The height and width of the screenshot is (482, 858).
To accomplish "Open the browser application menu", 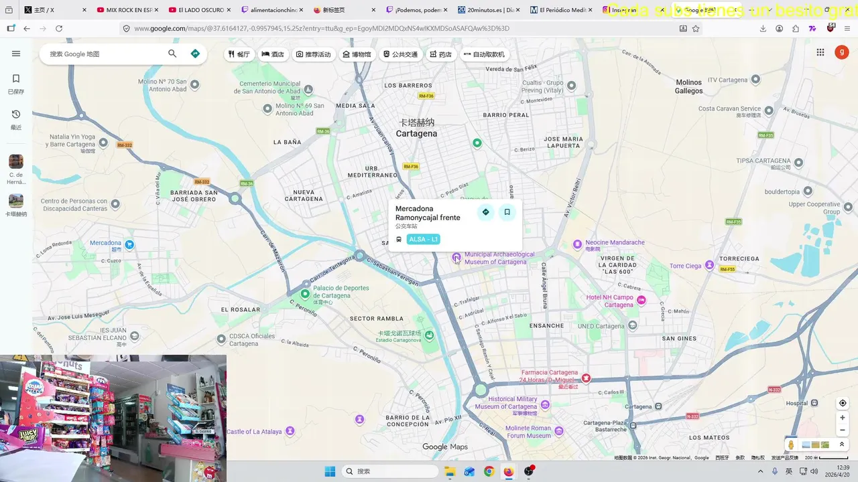I will 847,28.
